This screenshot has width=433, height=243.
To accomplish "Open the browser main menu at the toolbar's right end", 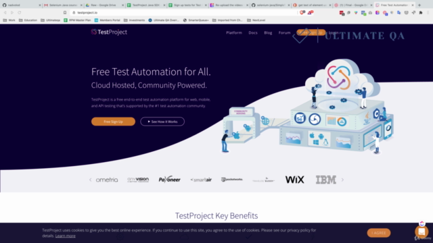I will point(428,13).
